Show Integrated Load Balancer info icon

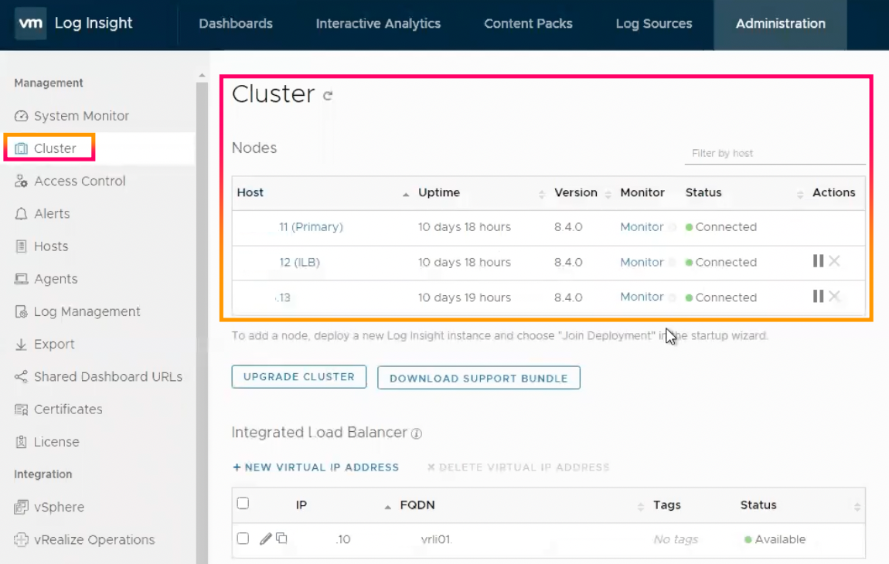417,433
